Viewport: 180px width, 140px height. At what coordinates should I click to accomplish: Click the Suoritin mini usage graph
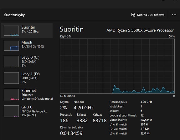(x=11, y=31)
